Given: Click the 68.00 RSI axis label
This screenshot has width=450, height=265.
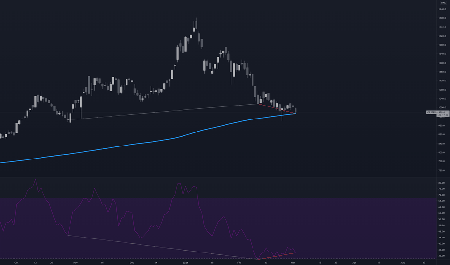Looking at the screenshot, I should tap(442, 201).
